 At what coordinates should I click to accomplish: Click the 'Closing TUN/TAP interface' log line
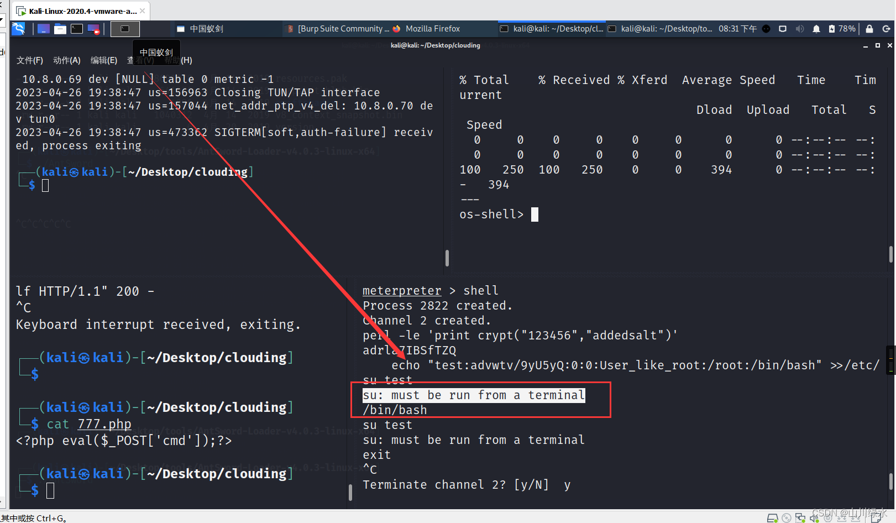pyautogui.click(x=198, y=92)
